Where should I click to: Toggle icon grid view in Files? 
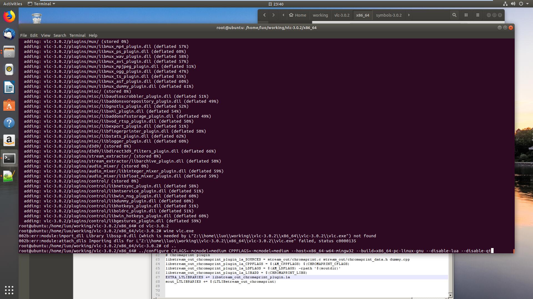coord(466,15)
